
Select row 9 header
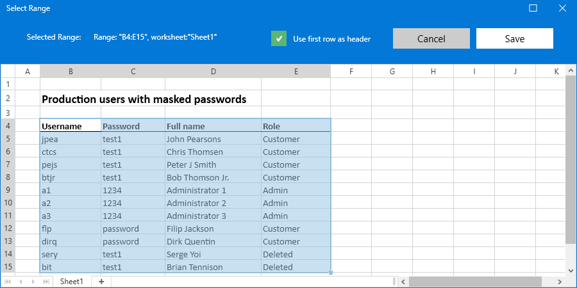point(8,190)
